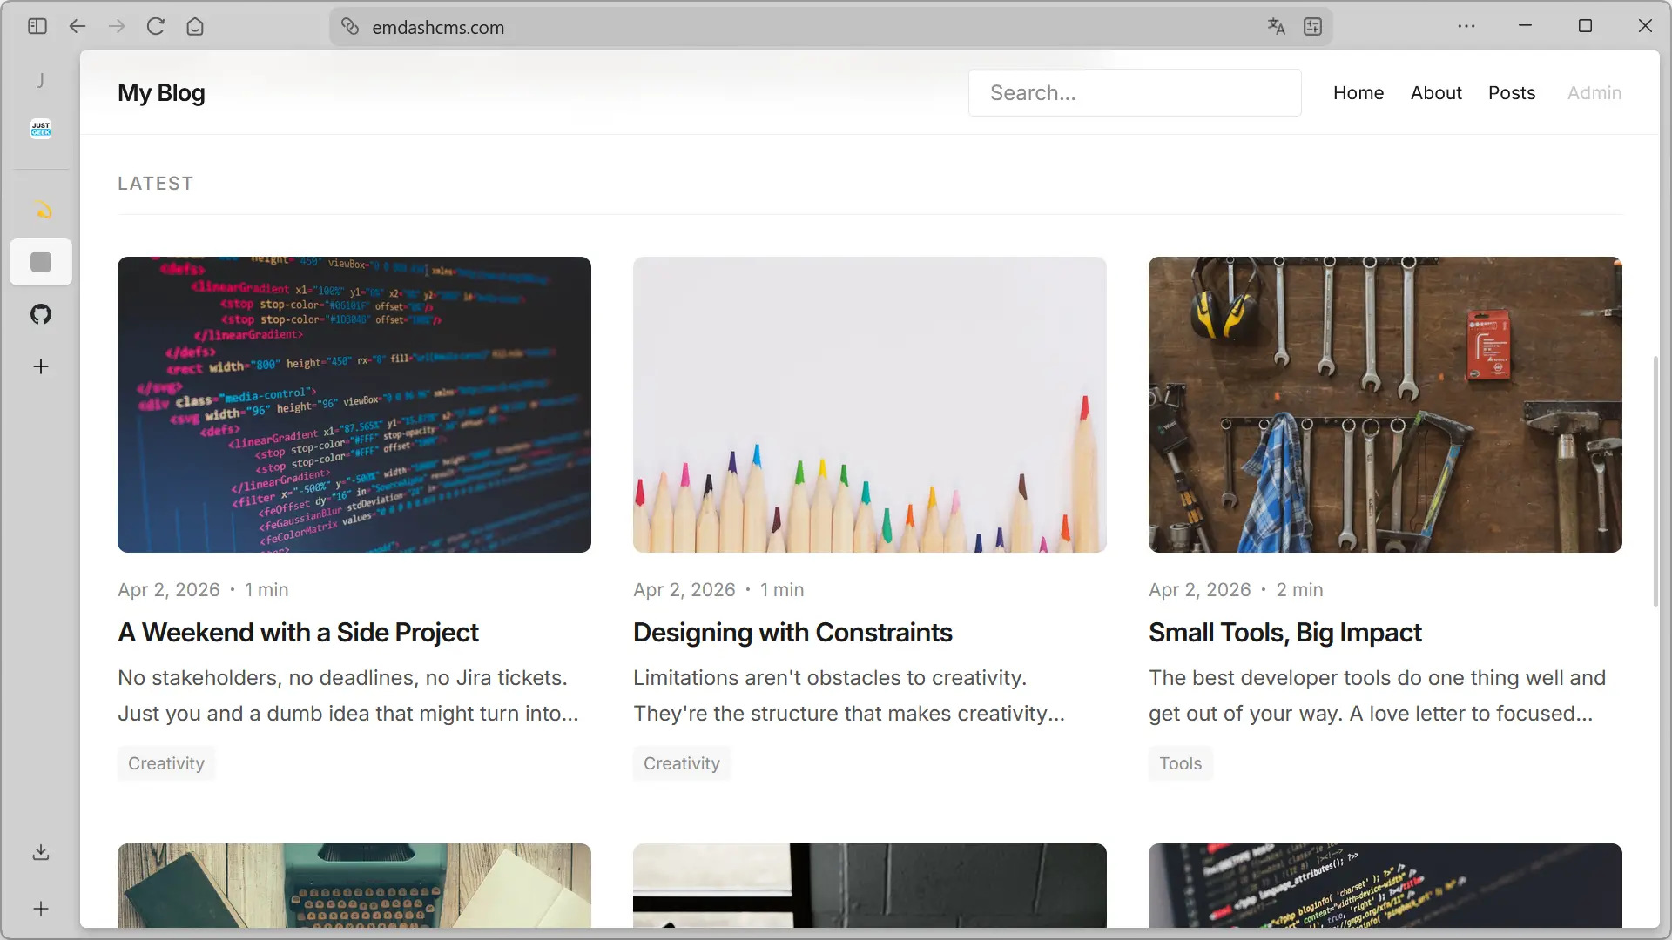Click the page vertical scrollbar
The image size is (1672, 940).
click(x=1655, y=481)
